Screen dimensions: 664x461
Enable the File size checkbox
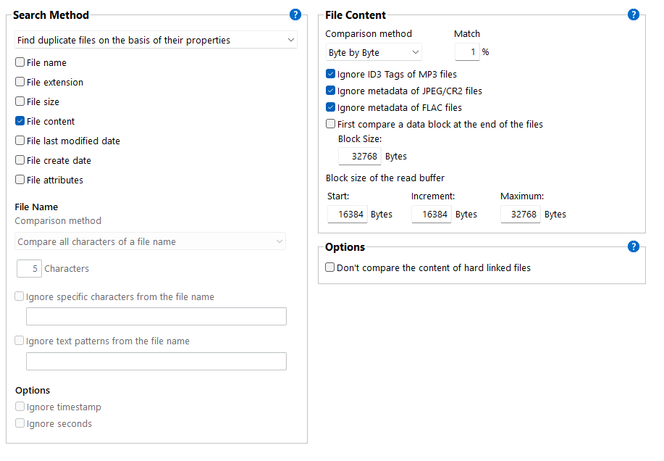pyautogui.click(x=20, y=102)
